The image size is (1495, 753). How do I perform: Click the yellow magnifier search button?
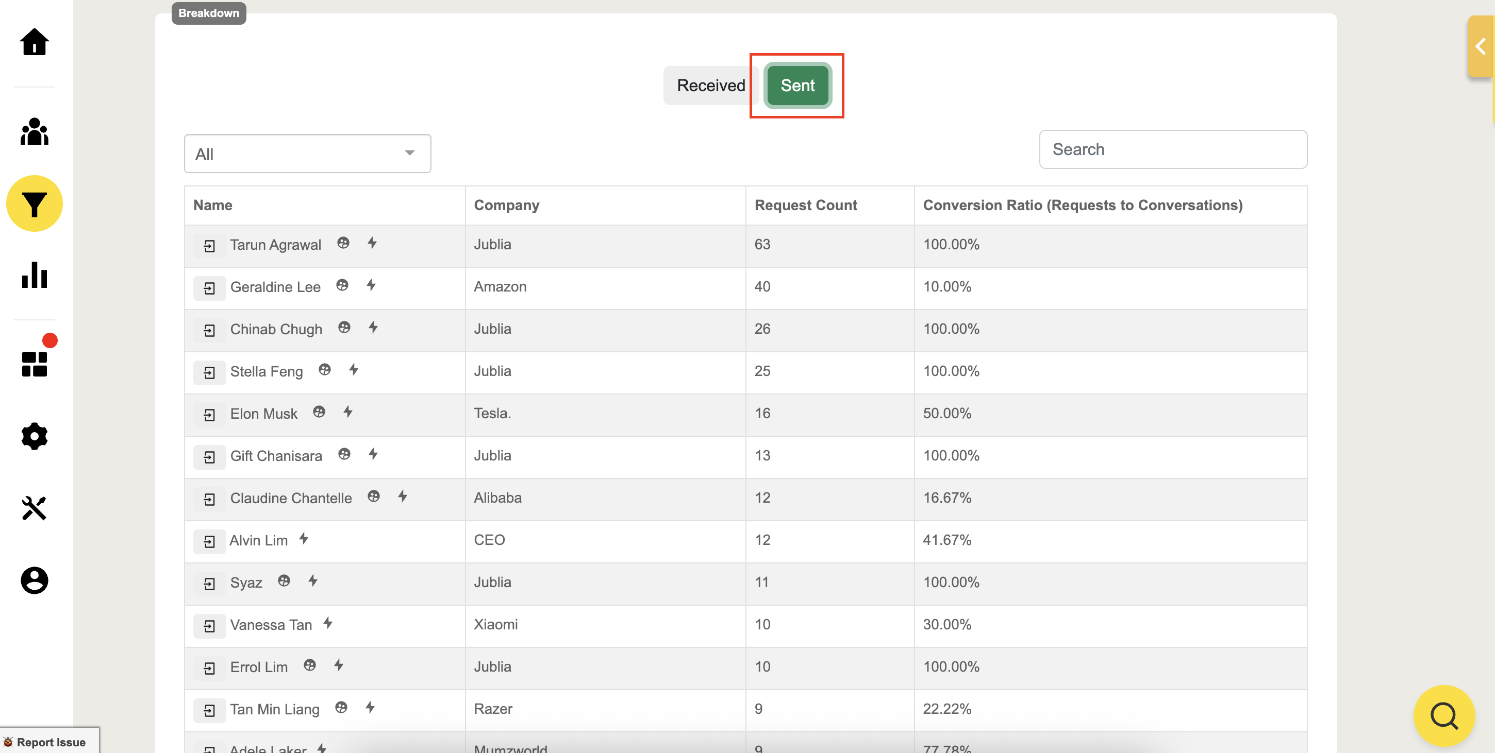(1443, 715)
